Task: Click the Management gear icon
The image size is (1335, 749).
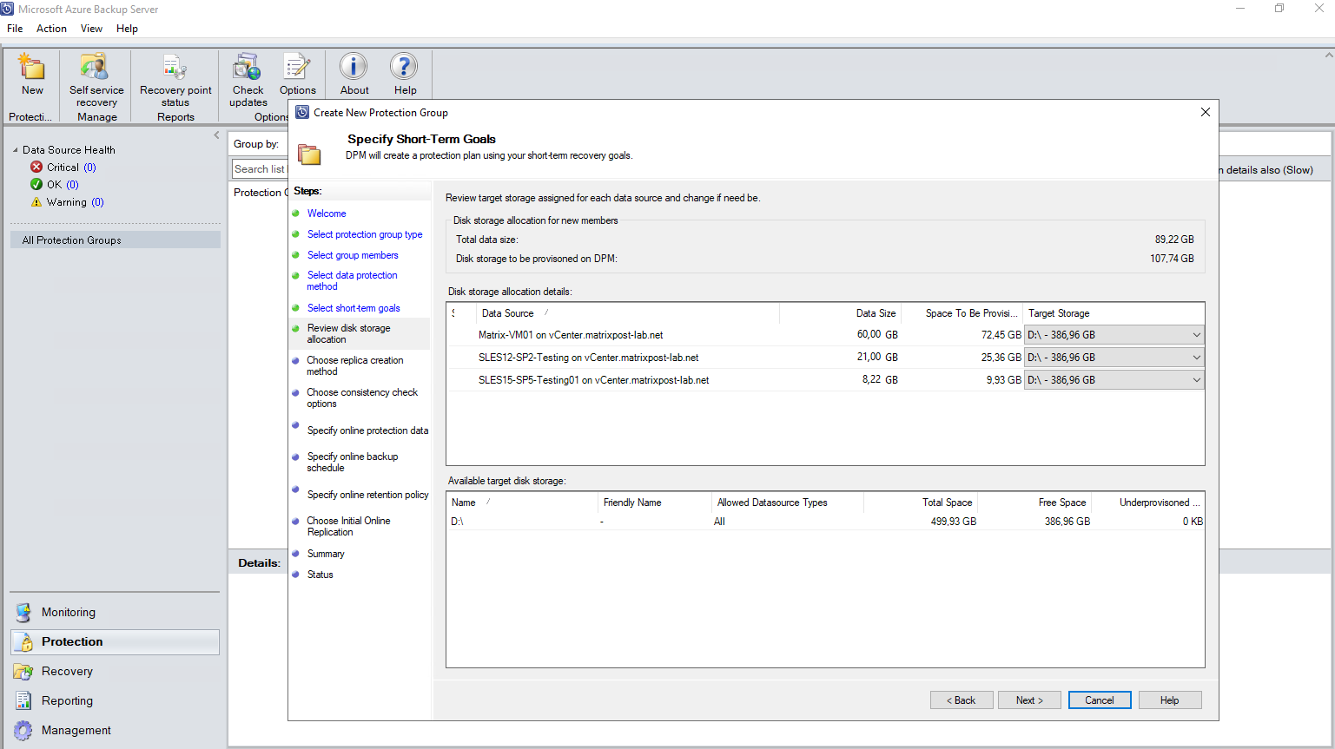Action: pyautogui.click(x=23, y=730)
